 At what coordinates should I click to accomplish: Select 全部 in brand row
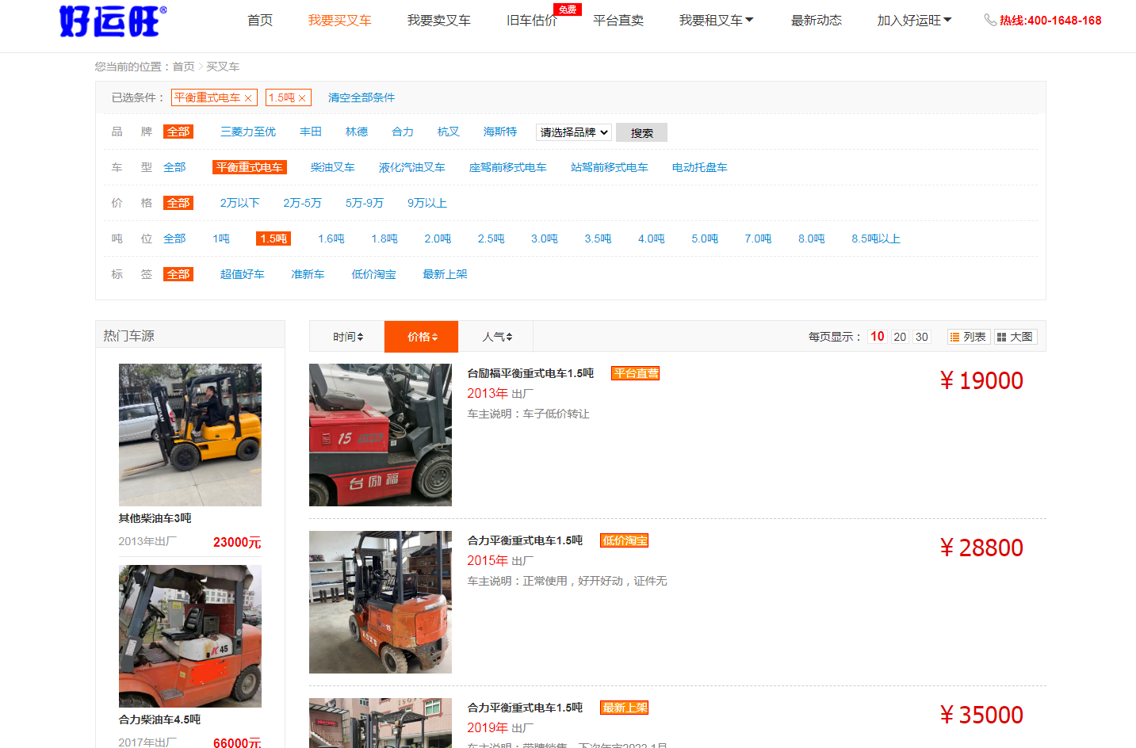coord(178,132)
